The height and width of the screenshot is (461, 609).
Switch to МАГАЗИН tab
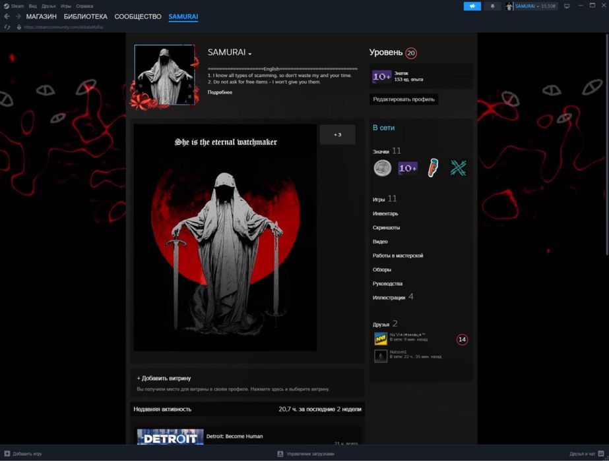(x=41, y=16)
